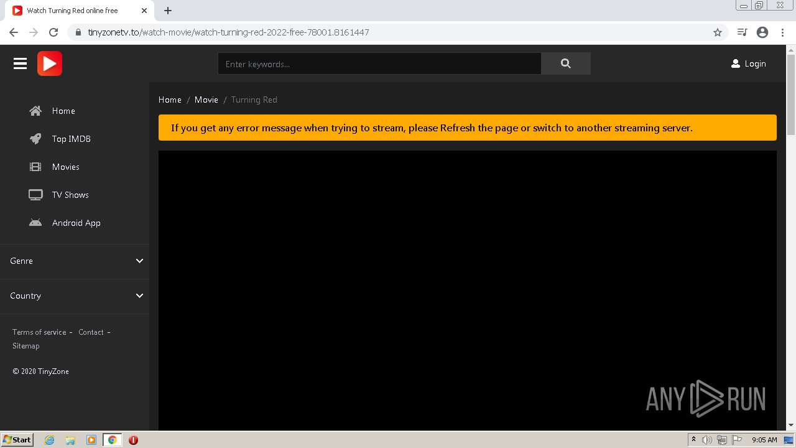Open Terms of service link
The height and width of the screenshot is (448, 796).
click(x=39, y=332)
